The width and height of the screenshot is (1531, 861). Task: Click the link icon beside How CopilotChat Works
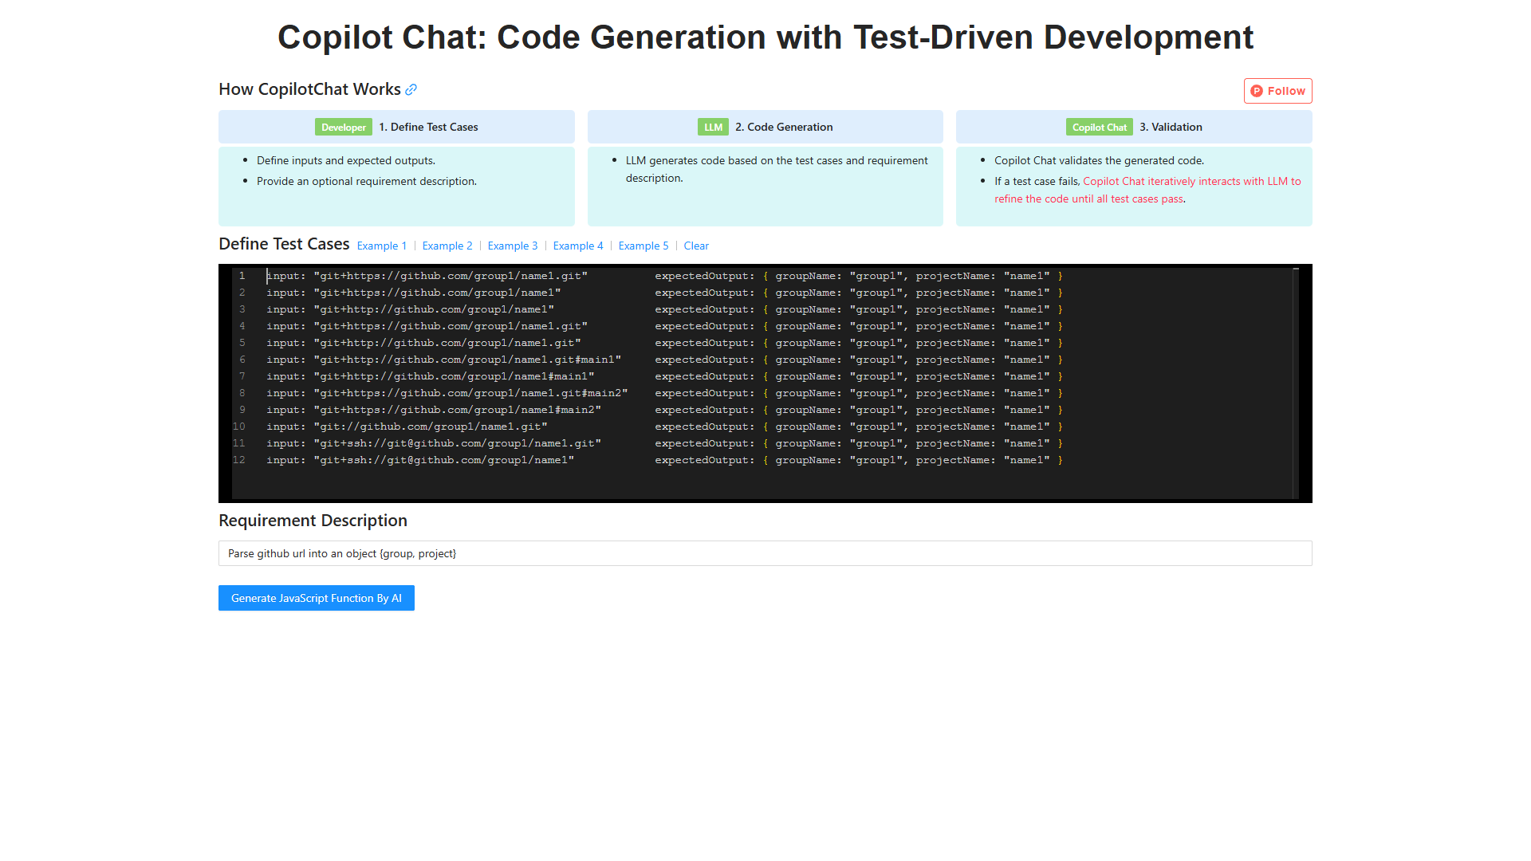(411, 90)
